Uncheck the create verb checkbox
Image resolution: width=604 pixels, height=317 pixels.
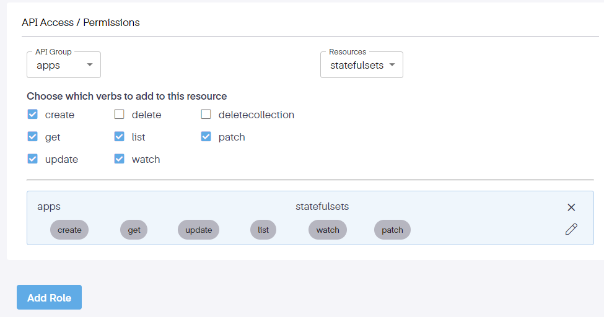point(33,115)
